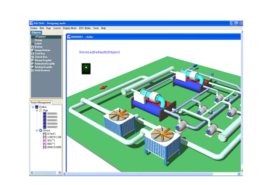The height and width of the screenshot is (185, 261).
Task: Select the Animated Graphic object
Action: 45,64
